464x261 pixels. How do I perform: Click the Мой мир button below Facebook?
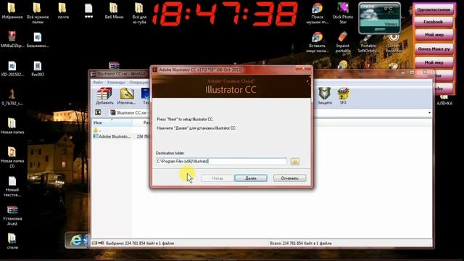434,35
